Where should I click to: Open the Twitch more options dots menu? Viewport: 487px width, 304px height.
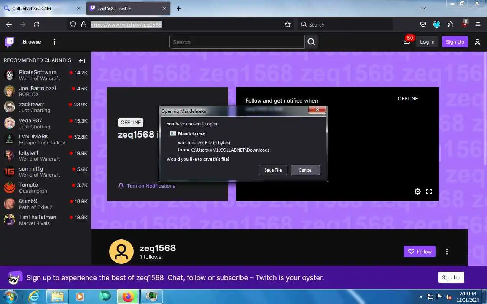click(54, 42)
